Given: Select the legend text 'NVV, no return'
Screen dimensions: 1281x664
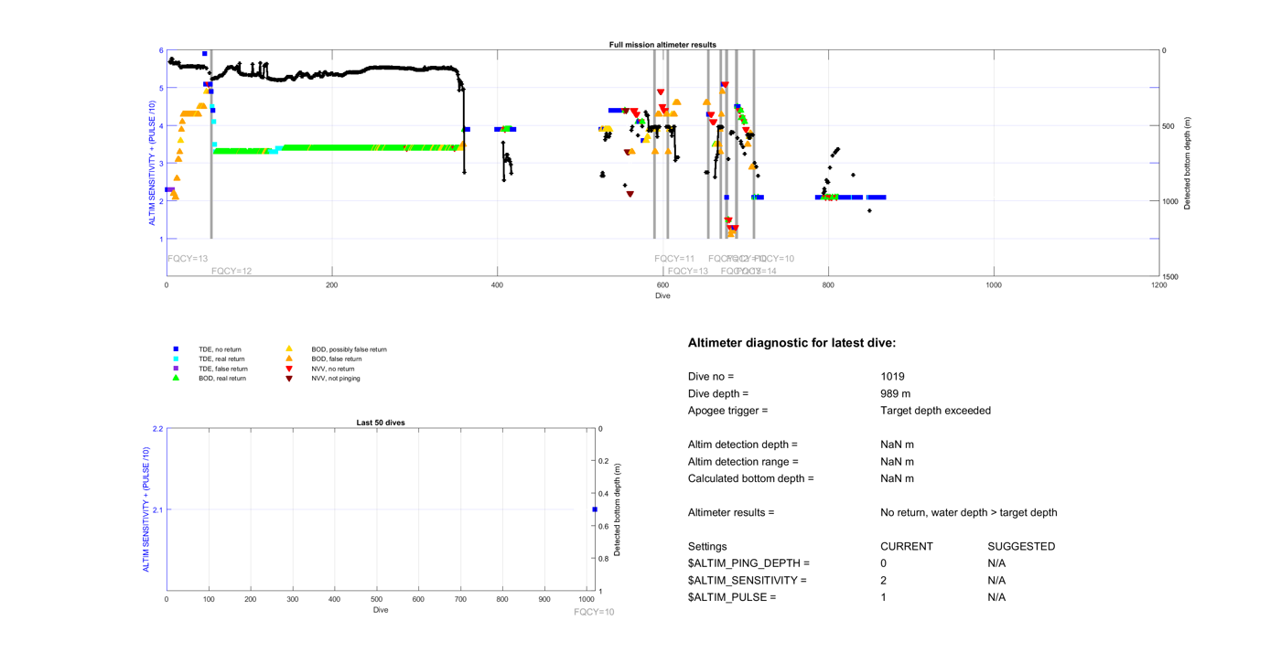Looking at the screenshot, I should (333, 369).
